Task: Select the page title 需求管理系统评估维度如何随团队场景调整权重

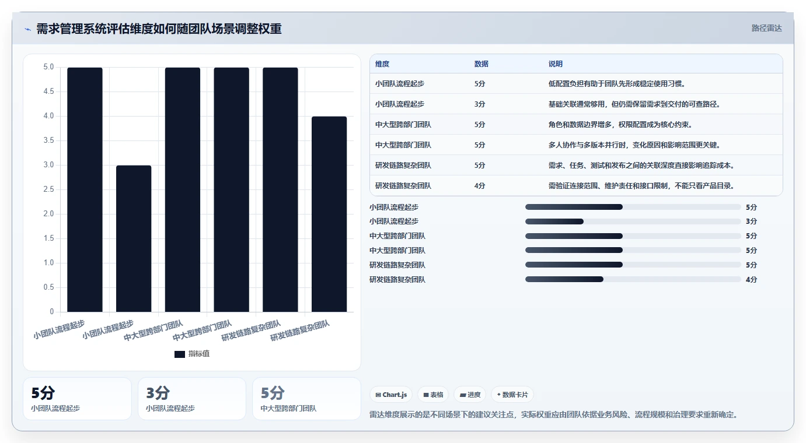Action: click(159, 29)
